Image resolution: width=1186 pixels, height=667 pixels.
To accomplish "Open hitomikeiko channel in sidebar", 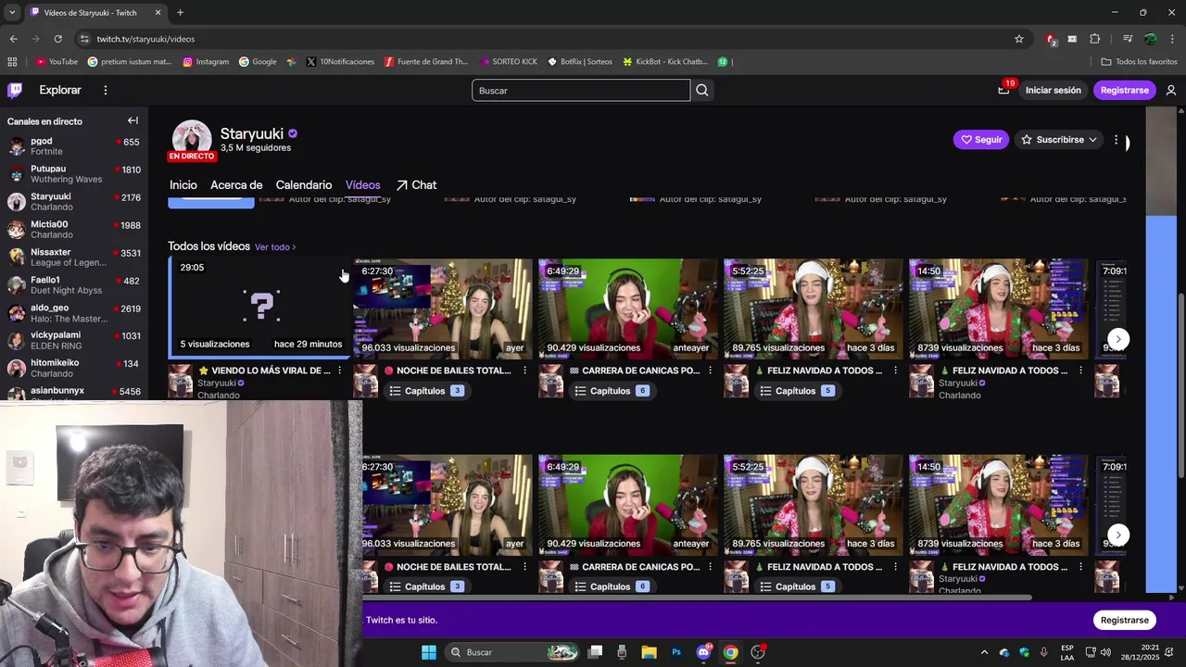I will tap(73, 368).
